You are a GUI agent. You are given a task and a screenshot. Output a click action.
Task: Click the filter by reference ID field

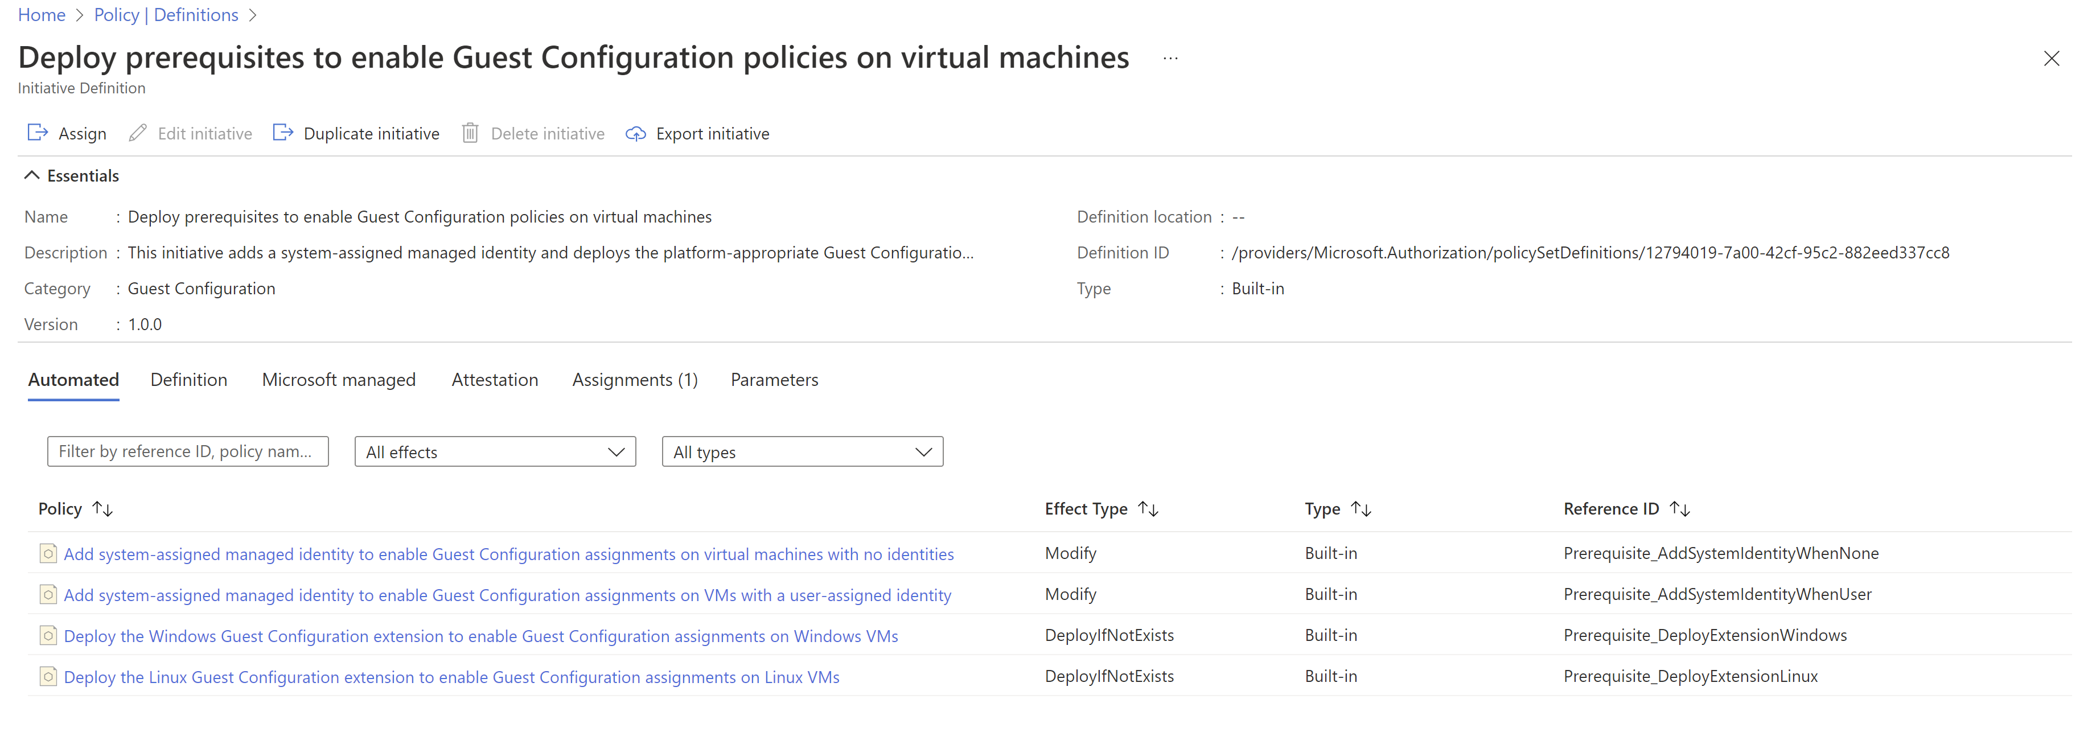(x=187, y=451)
